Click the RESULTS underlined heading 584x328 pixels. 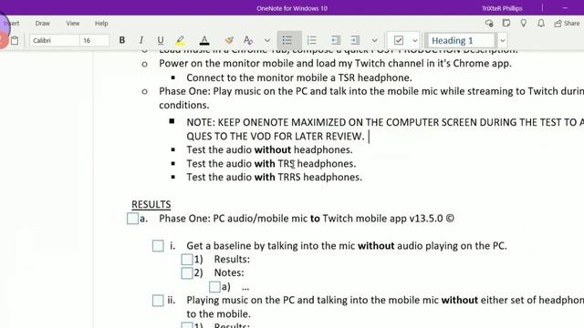pos(151,204)
